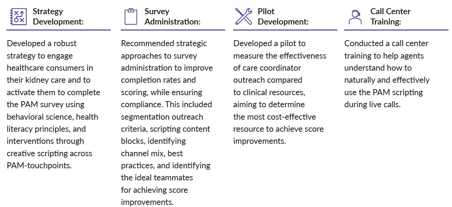This screenshot has width=452, height=207.
Task: Click the purple divider under Pilot Development
Action: point(285,30)
